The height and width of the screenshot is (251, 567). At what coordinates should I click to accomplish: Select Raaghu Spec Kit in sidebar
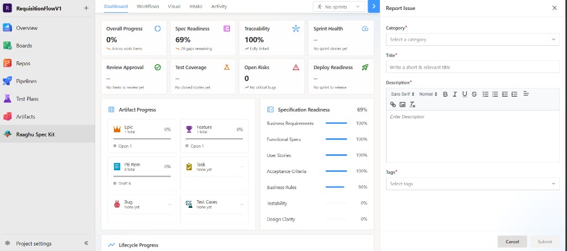point(48,134)
